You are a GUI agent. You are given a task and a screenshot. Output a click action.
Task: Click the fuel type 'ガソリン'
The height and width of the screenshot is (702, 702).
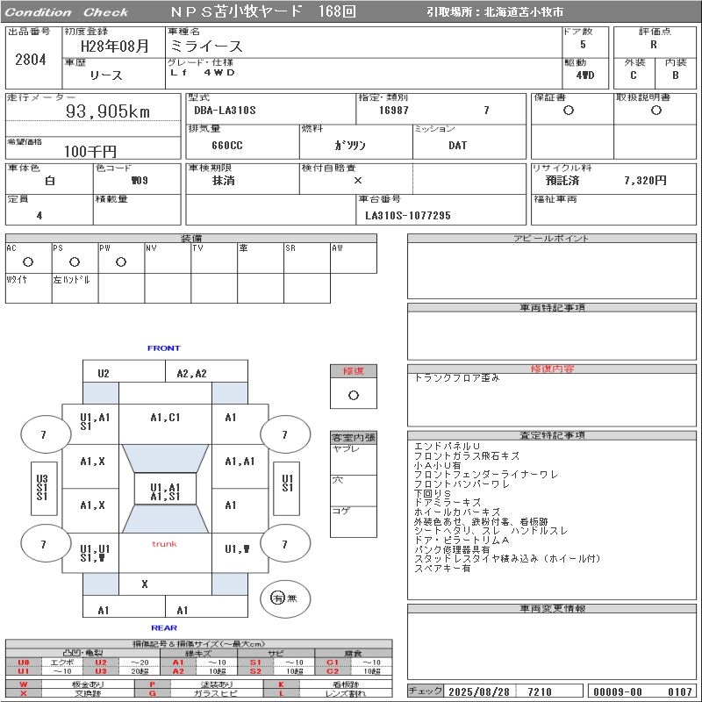pos(349,146)
